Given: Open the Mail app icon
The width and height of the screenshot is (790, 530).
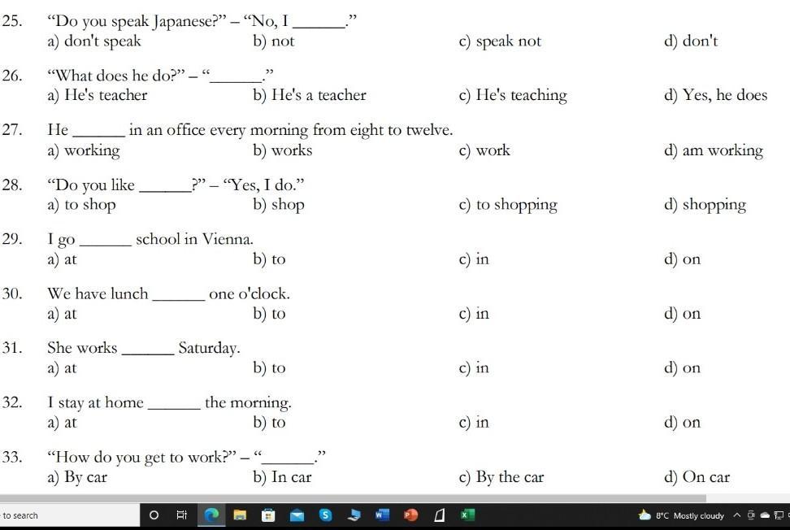Looking at the screenshot, I should coord(297,515).
